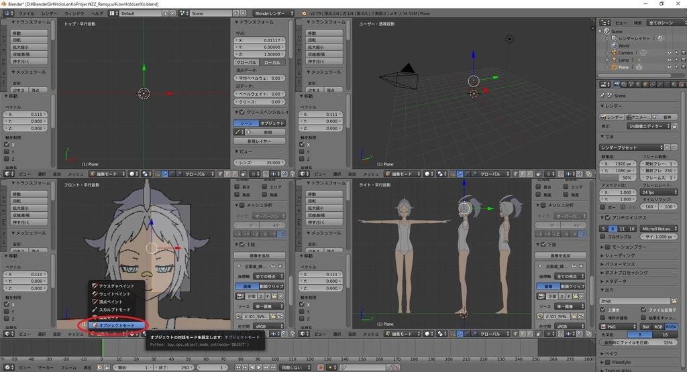The height and width of the screenshot is (372, 687).
Task: Open ウィンドウ menu
Action: (x=74, y=13)
